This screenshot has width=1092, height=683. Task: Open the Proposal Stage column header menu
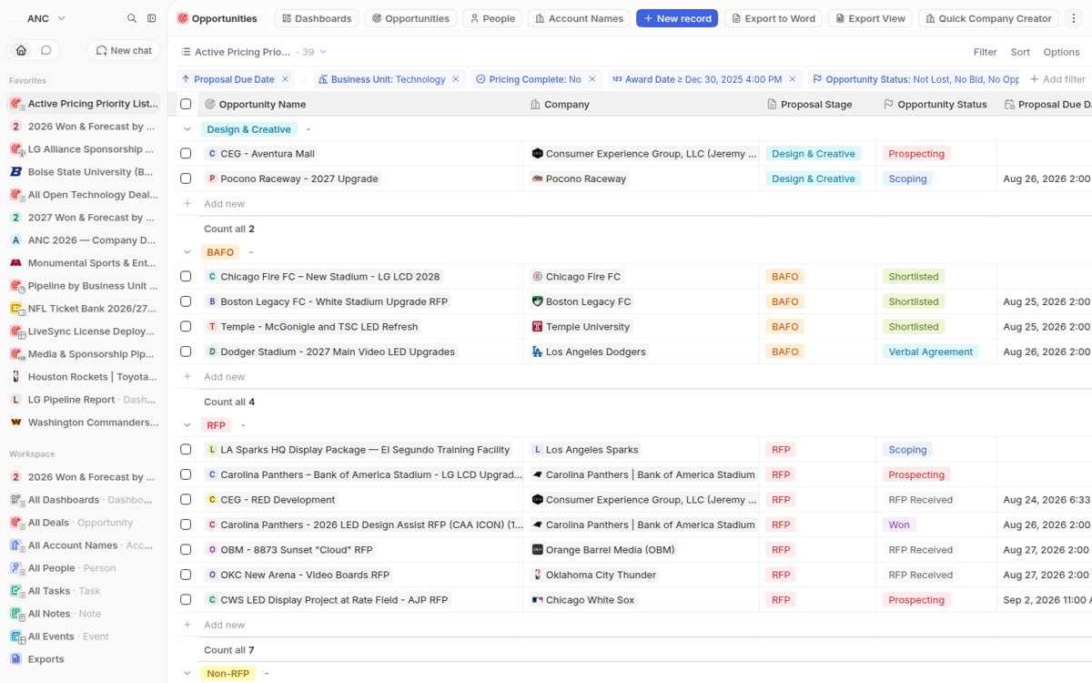pyautogui.click(x=816, y=104)
